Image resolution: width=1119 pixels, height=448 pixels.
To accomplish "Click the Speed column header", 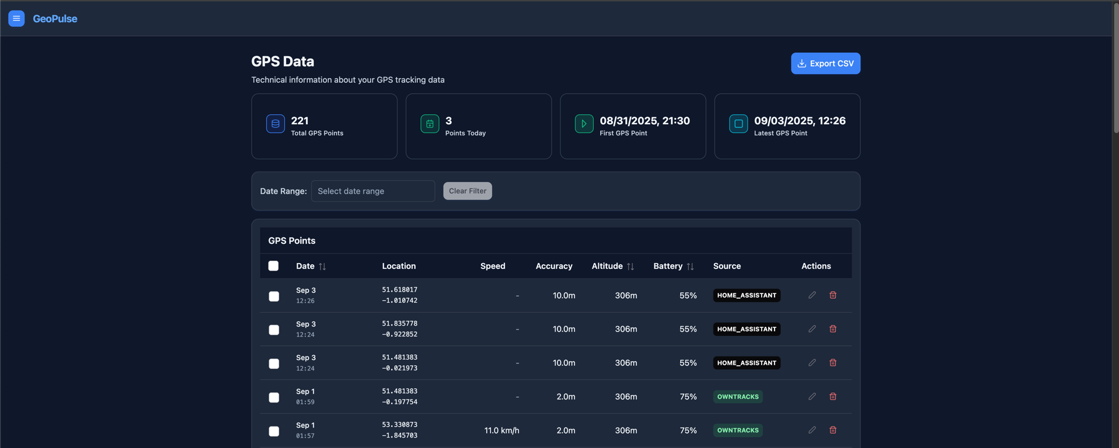I will pyautogui.click(x=493, y=266).
